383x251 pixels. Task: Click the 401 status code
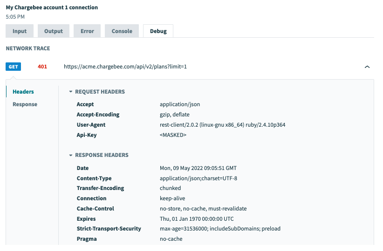[42, 67]
